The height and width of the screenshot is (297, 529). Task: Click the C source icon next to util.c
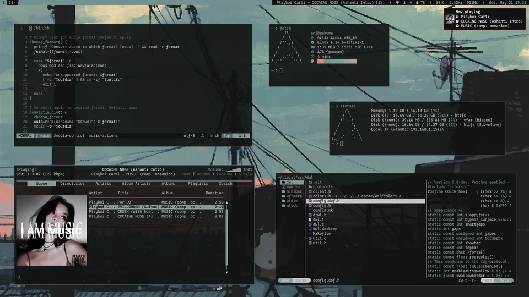(310, 238)
